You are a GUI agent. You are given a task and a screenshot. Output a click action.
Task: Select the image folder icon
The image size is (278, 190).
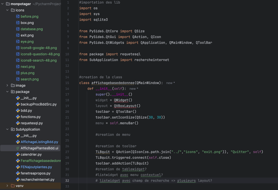tap(13, 85)
